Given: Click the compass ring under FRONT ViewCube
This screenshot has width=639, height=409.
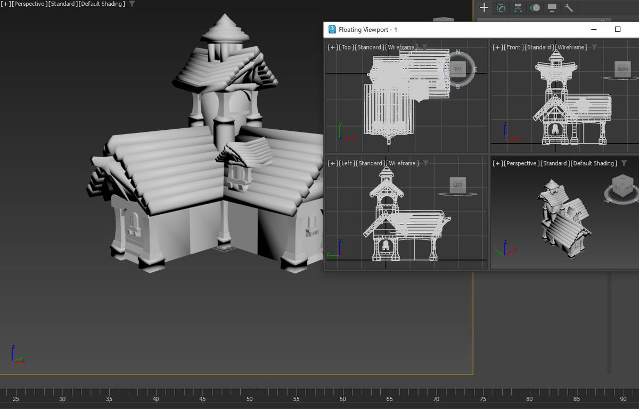Looking at the screenshot, I should 622,78.
